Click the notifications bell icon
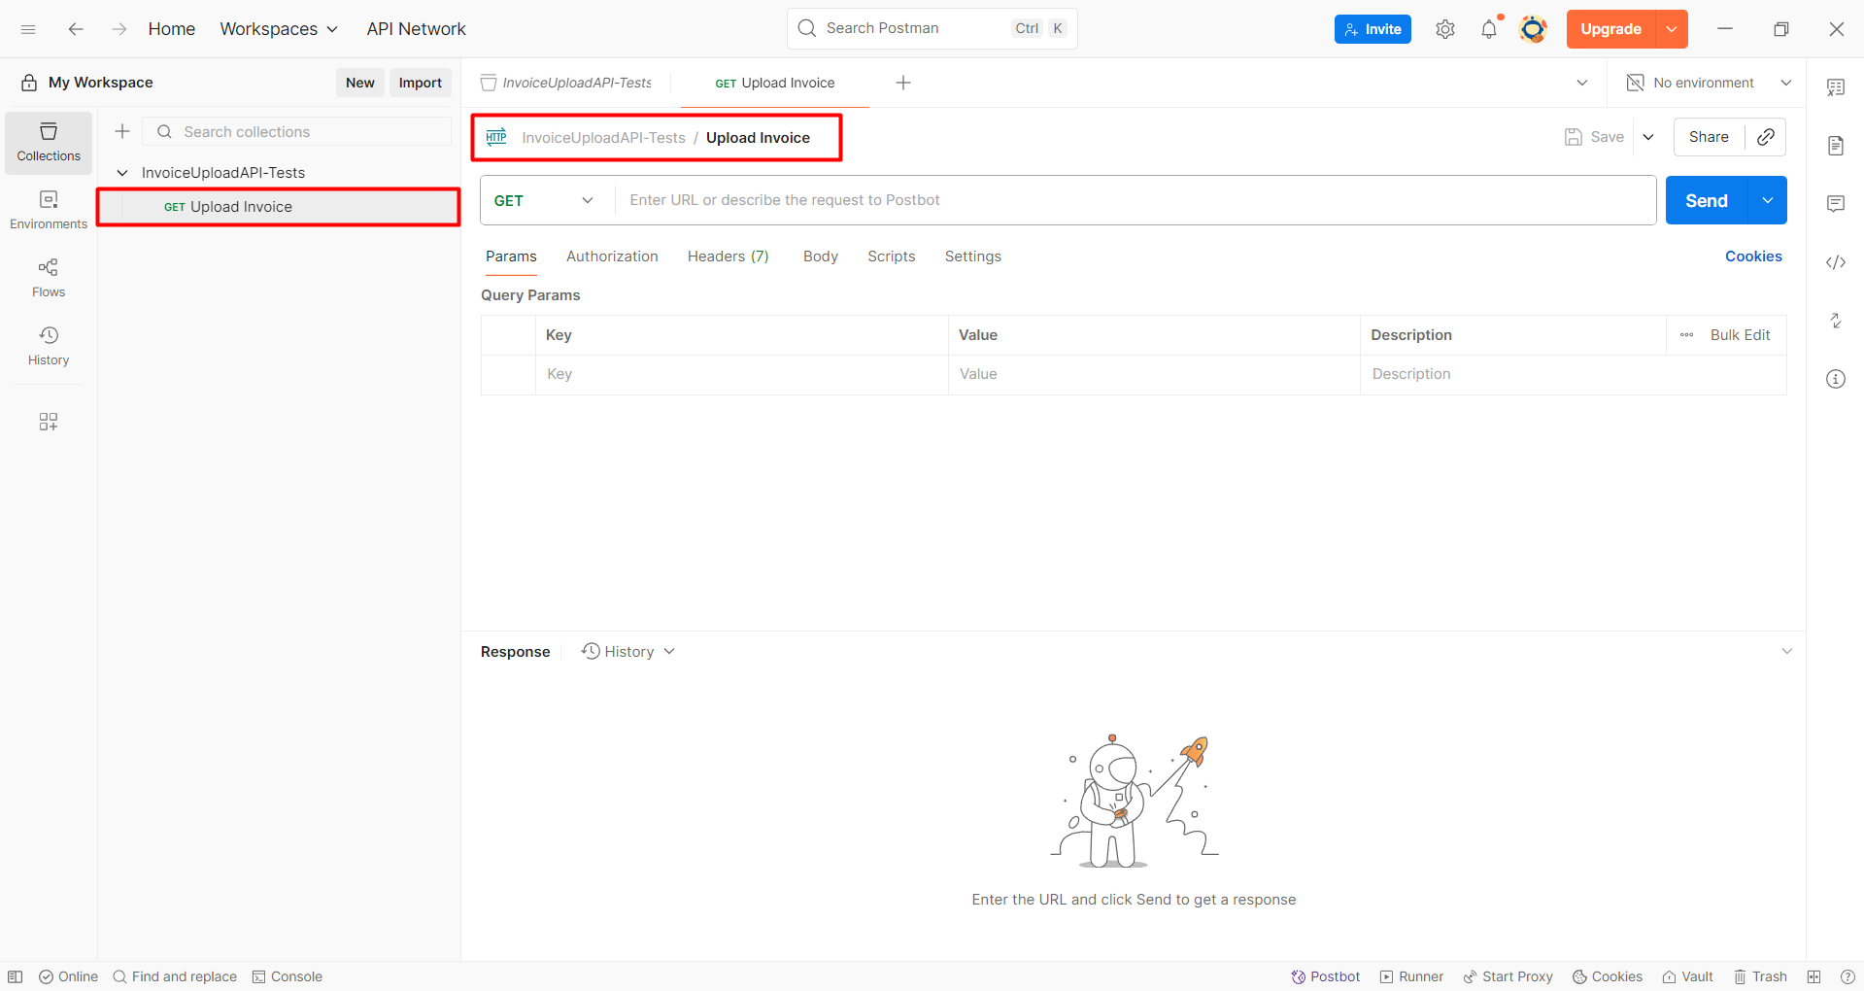The height and width of the screenshot is (991, 1864). pos(1488,29)
